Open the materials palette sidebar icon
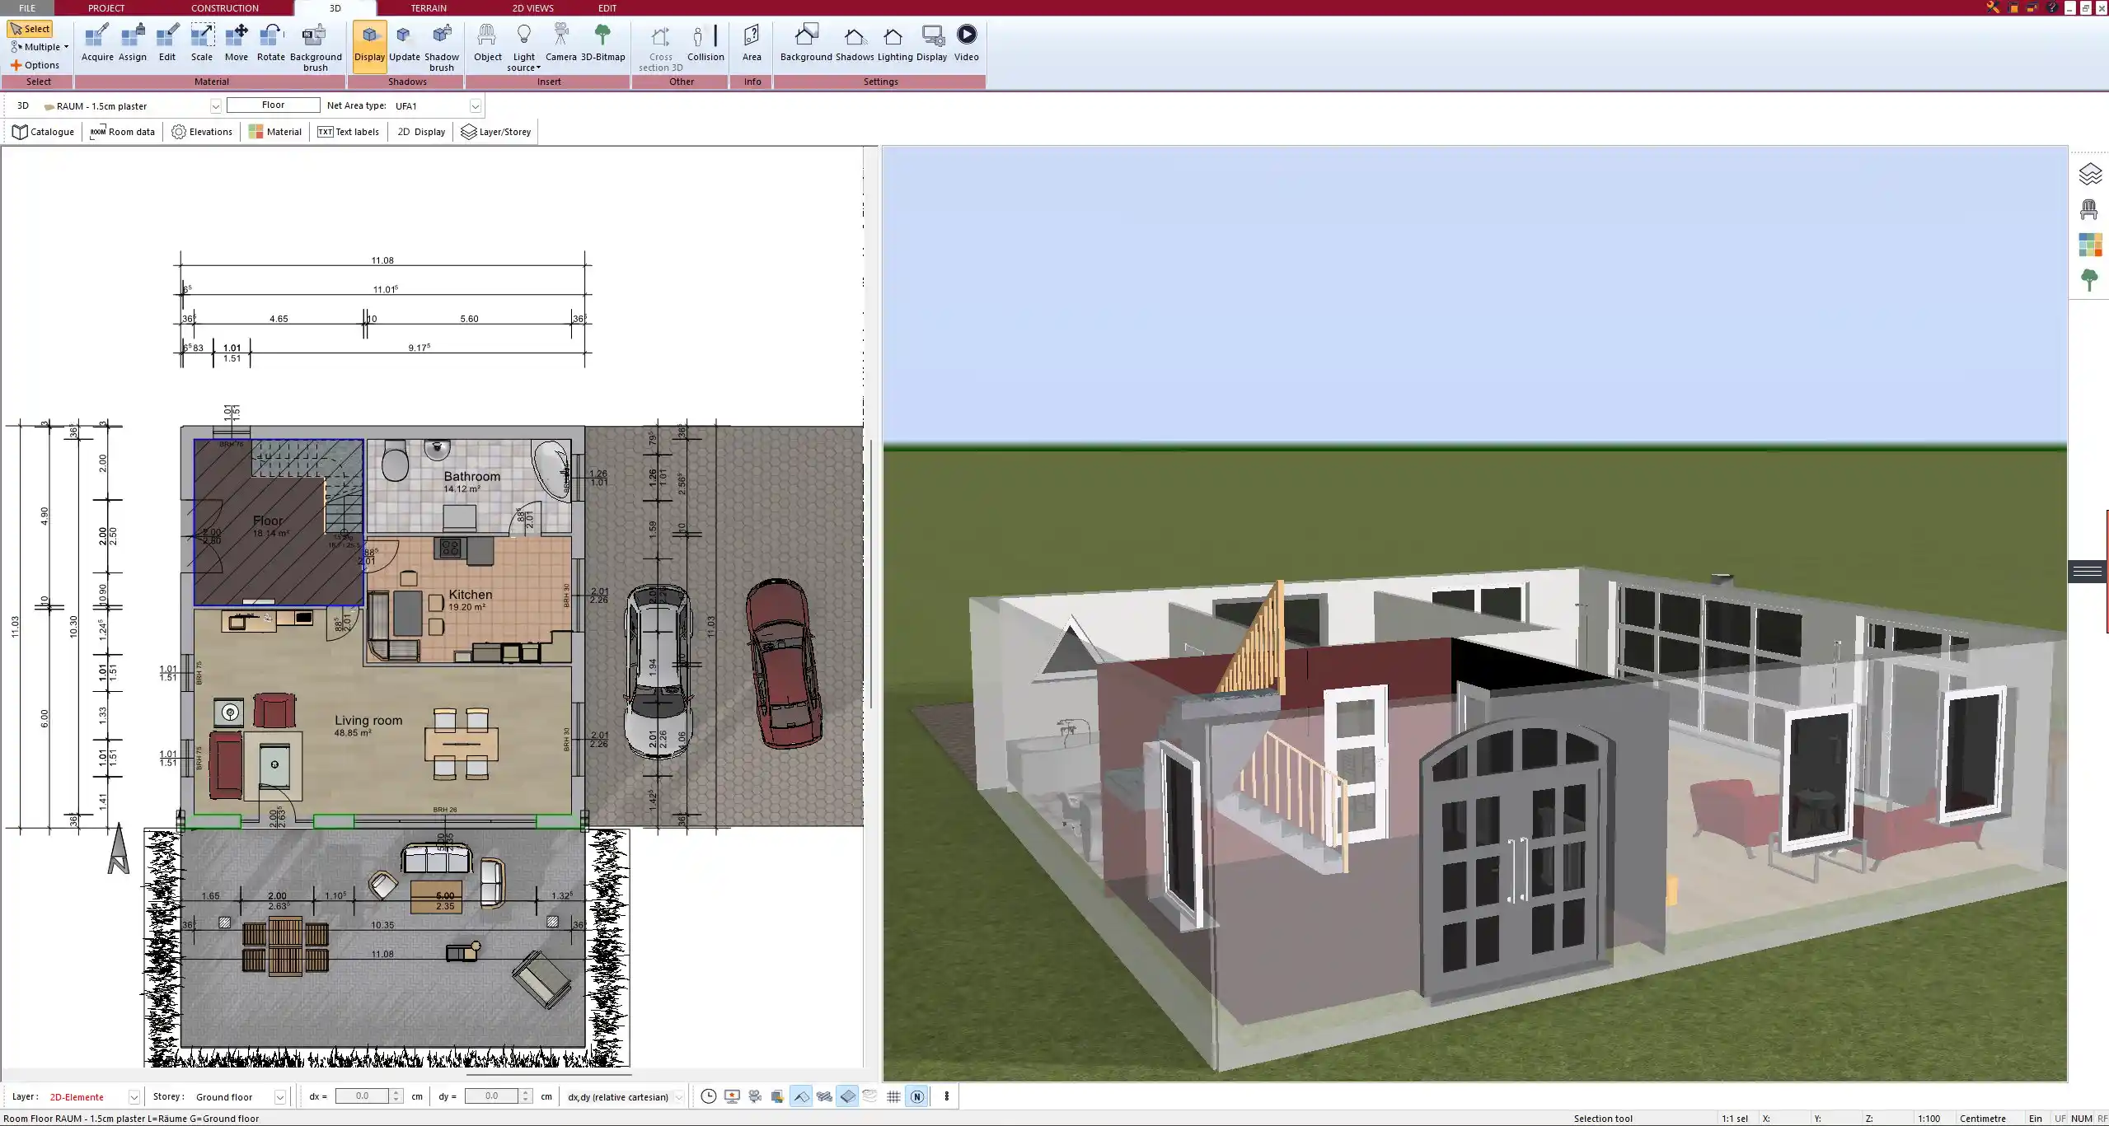This screenshot has width=2109, height=1126. tap(2090, 245)
